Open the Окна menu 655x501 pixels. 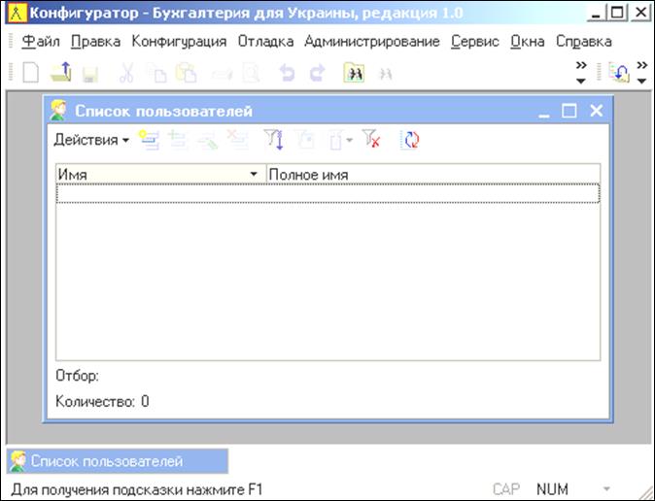527,42
